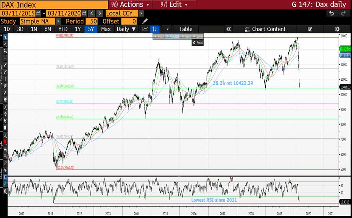The width and height of the screenshot is (352, 218).
Task: Open the line color red swatch
Action: pos(5,141)
